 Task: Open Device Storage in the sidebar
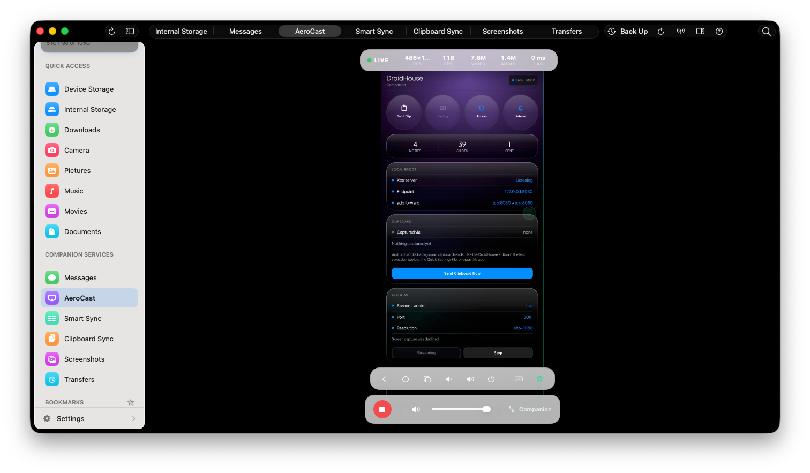[89, 89]
